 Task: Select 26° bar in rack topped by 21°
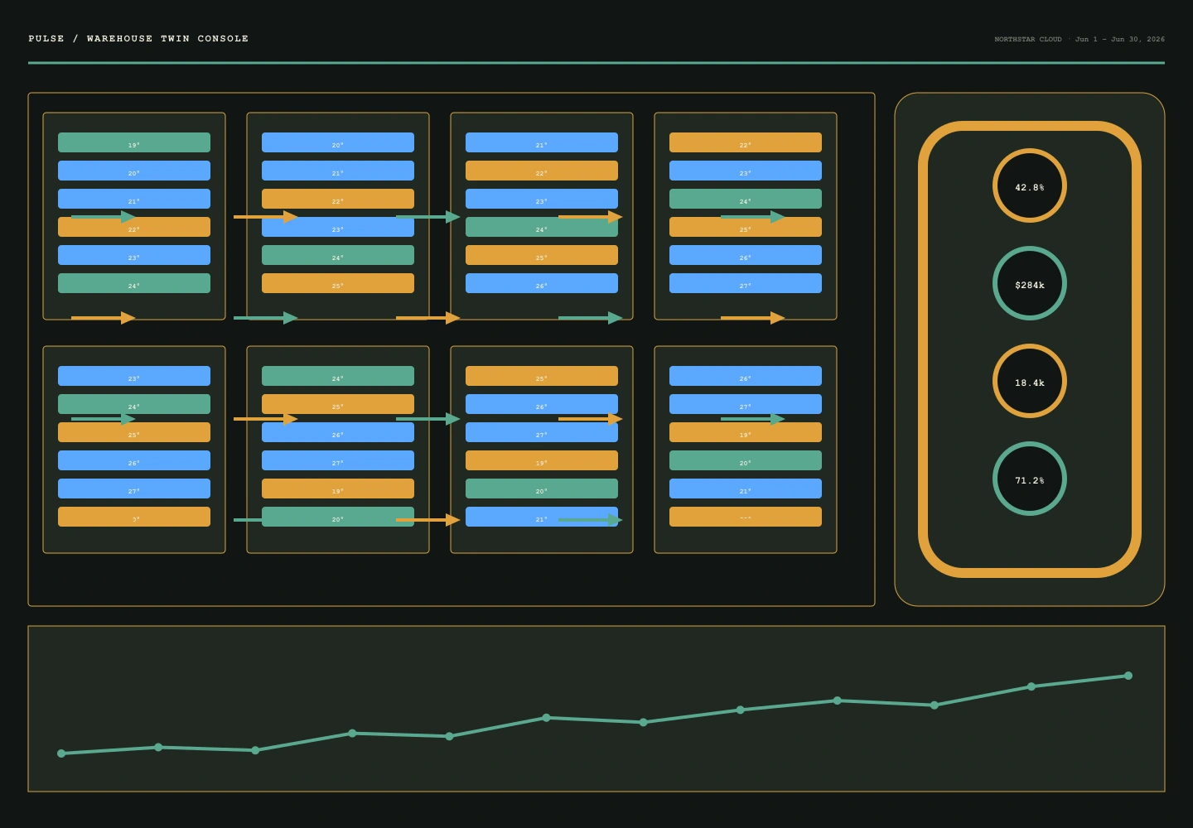pos(542,283)
